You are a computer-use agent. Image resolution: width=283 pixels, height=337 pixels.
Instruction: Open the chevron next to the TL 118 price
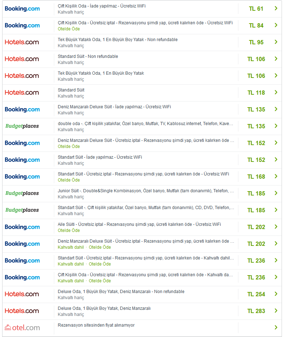pyautogui.click(x=276, y=93)
